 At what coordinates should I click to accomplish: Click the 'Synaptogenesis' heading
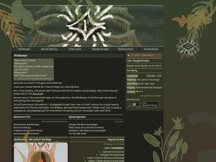point(77,117)
